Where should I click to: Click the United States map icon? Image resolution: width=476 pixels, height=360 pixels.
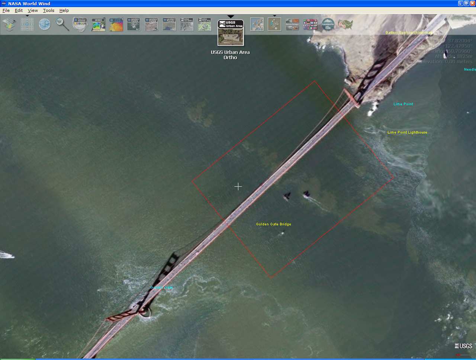[345, 25]
